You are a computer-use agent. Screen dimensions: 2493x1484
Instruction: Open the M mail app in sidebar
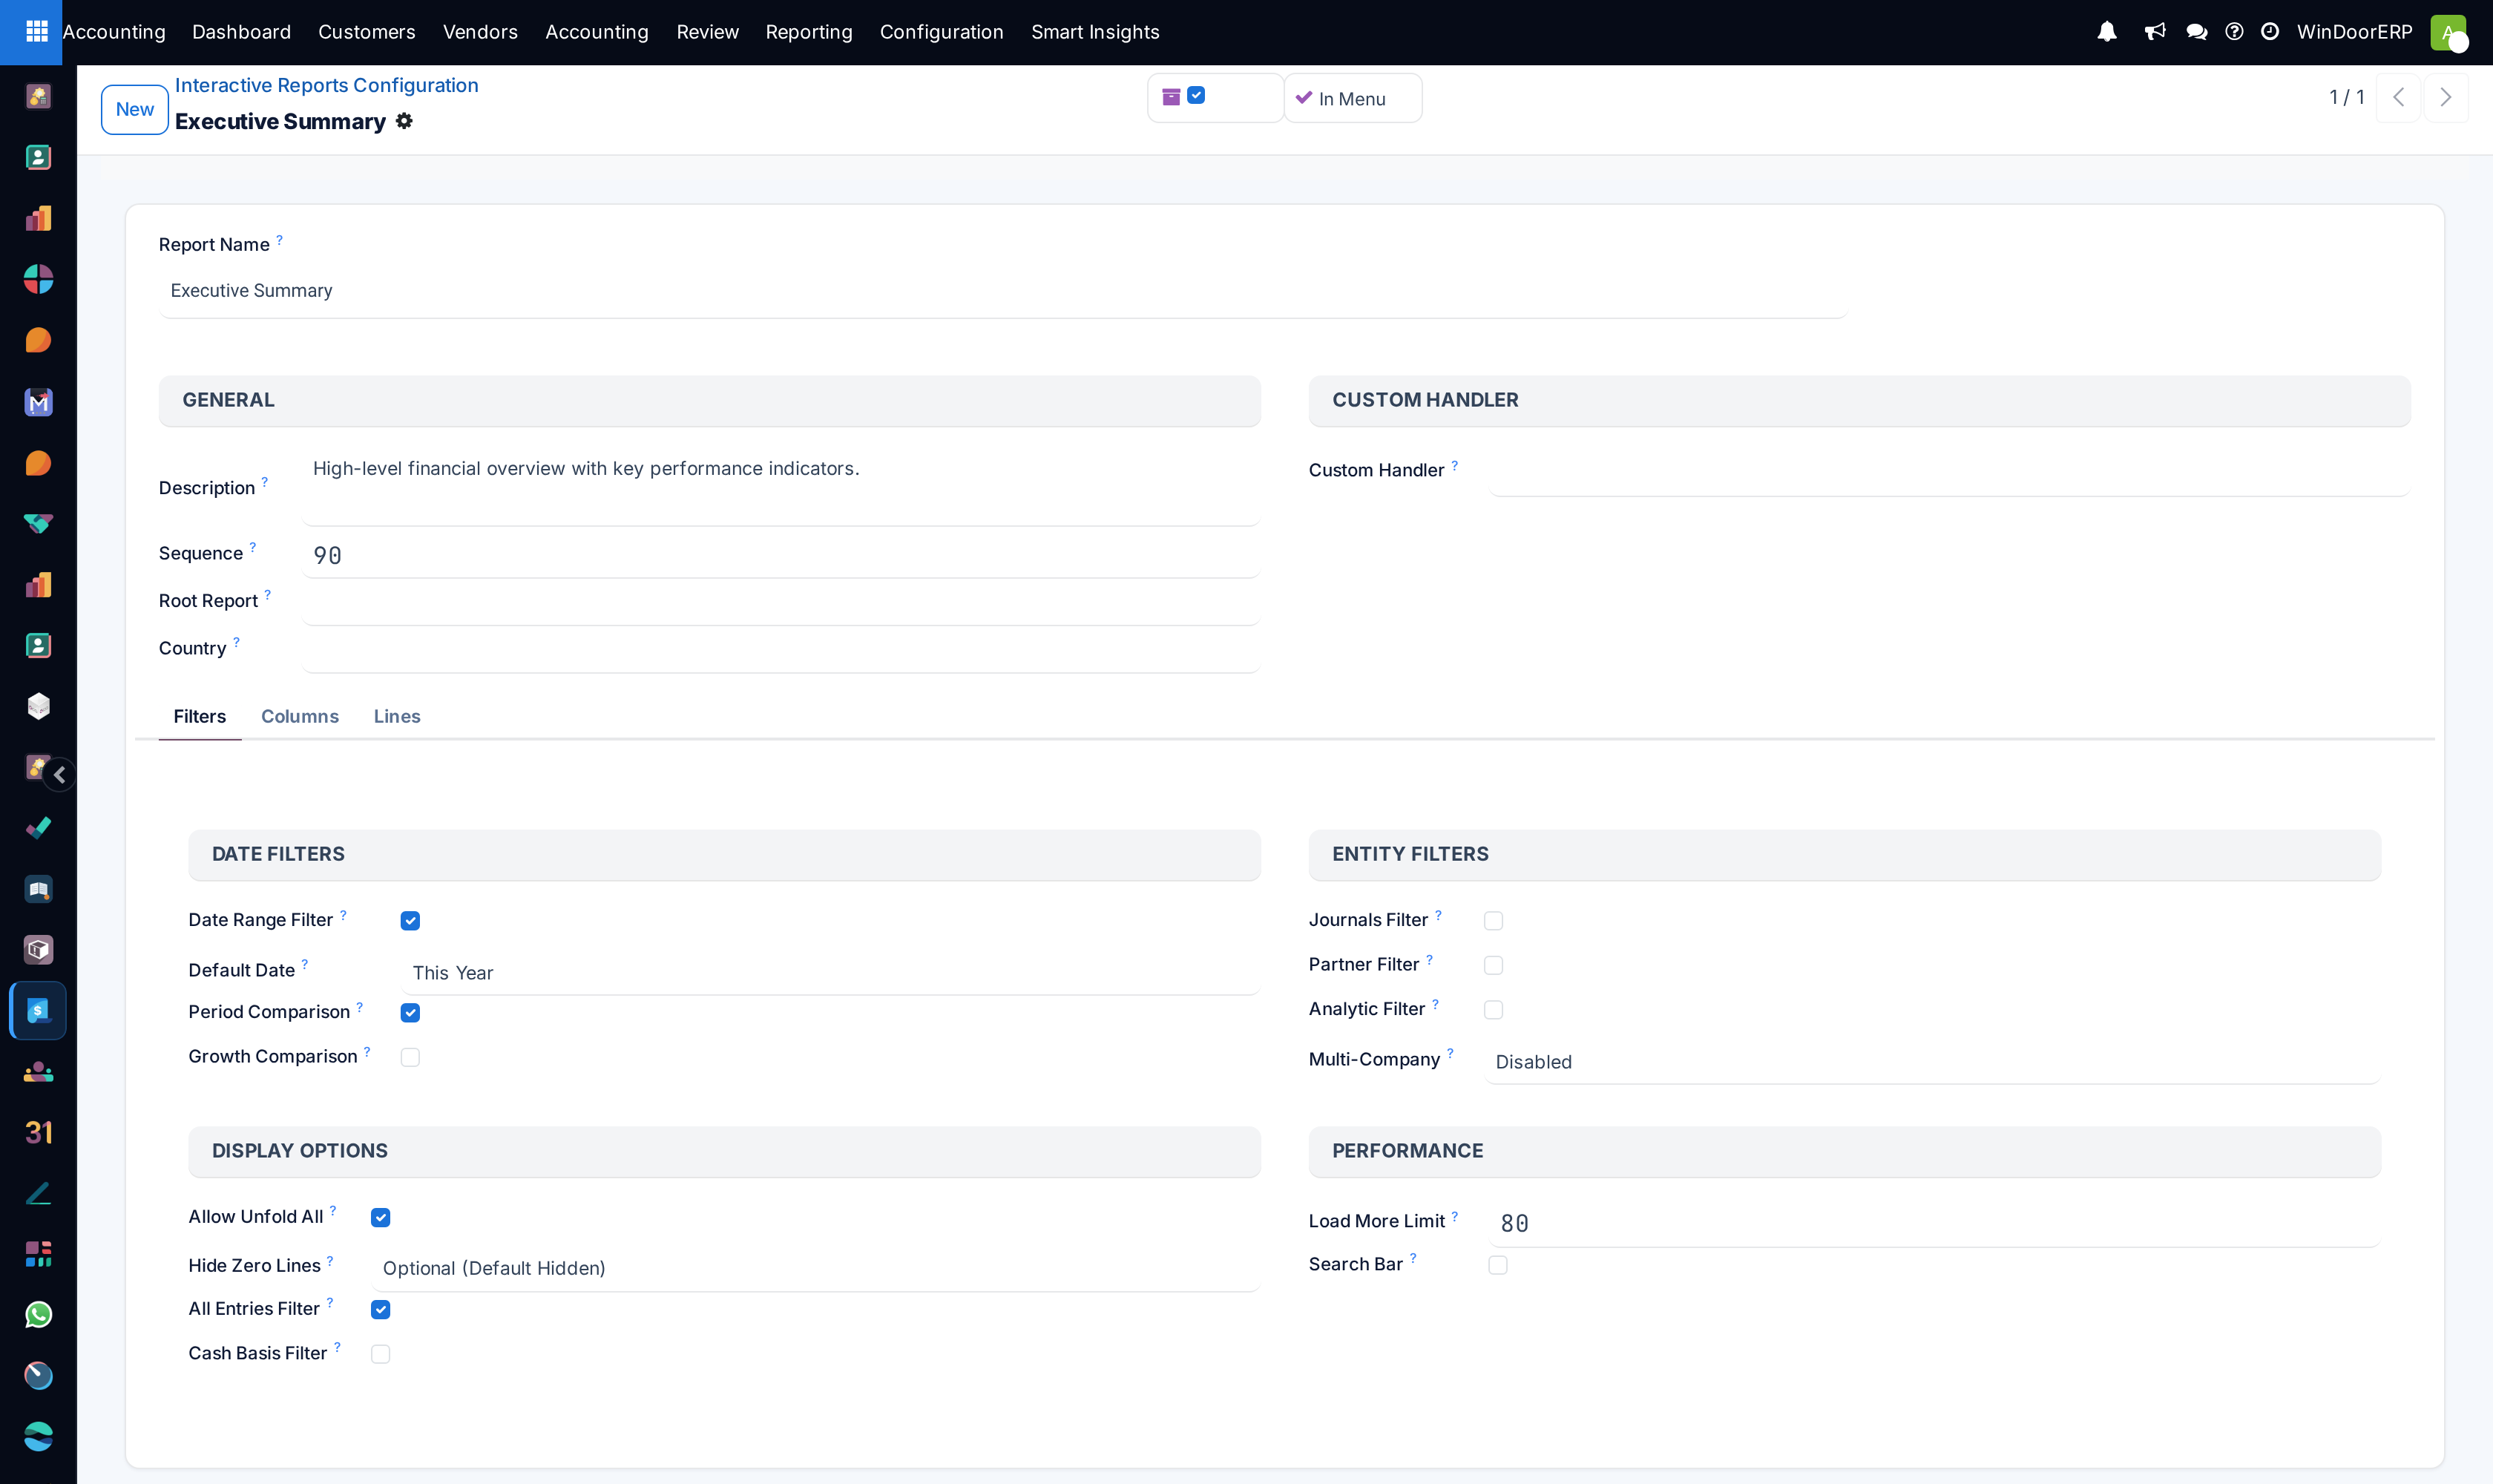point(38,402)
